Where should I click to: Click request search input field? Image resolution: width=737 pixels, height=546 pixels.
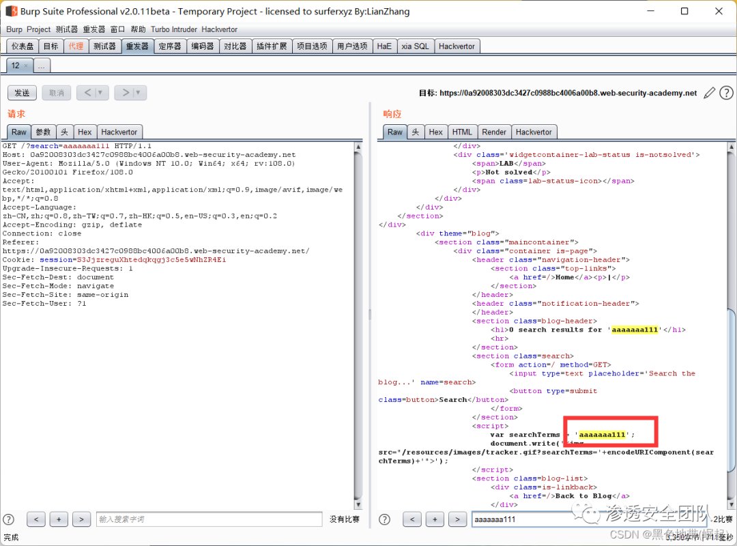[x=209, y=519]
